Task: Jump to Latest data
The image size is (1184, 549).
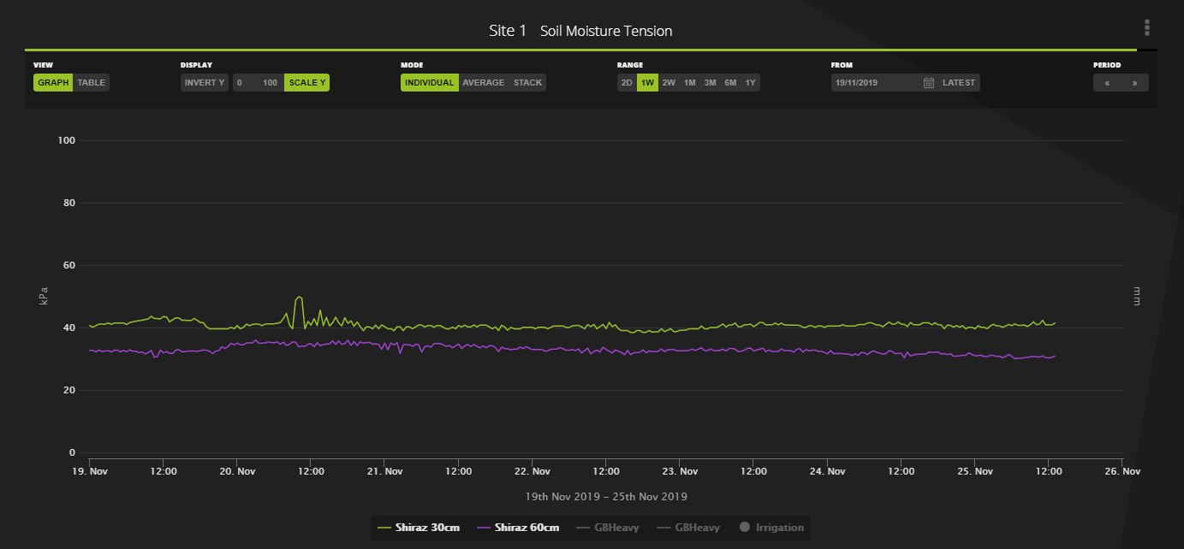Action: (959, 83)
